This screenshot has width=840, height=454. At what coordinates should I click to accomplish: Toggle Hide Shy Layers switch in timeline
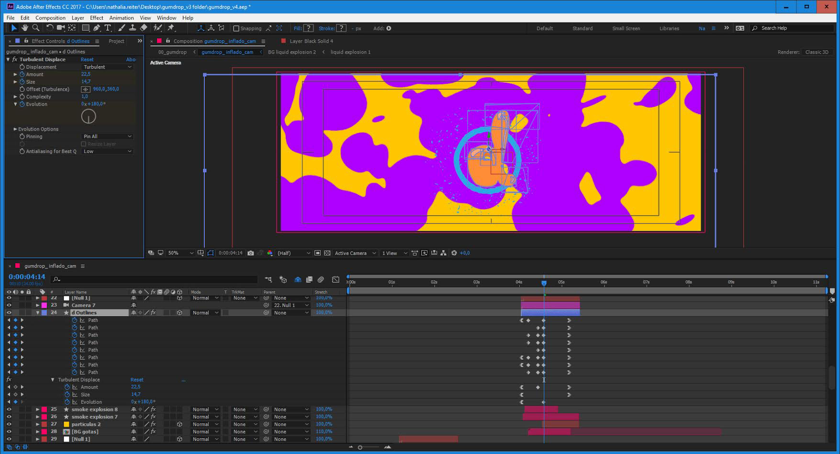tap(298, 279)
